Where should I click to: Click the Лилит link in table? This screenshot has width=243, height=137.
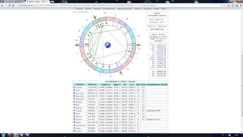pyautogui.click(x=78, y=128)
